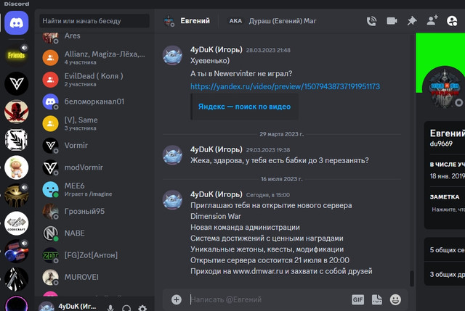Screen dimensions: 465x311
Task: Start a video call with Евгений
Action: pyautogui.click(x=392, y=21)
